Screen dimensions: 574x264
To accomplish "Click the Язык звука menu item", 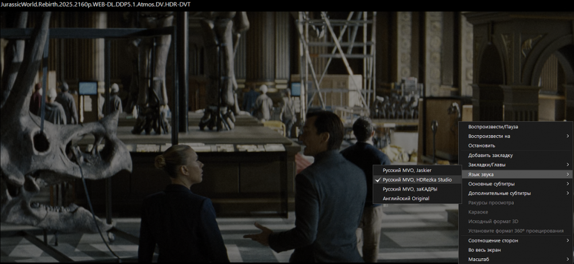I will 481,174.
